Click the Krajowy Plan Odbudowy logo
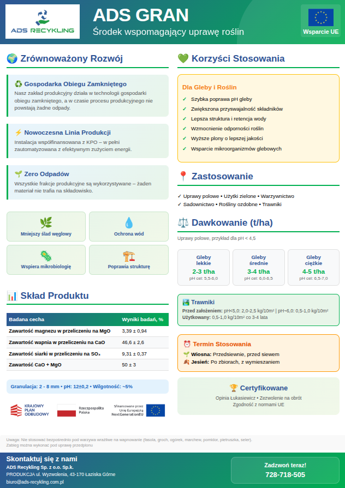Image resolution: width=345 pixels, height=488 pixels. coord(30,410)
